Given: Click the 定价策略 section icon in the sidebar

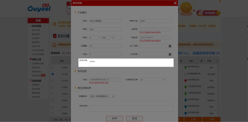Looking at the screenshot, I should coord(30,26).
